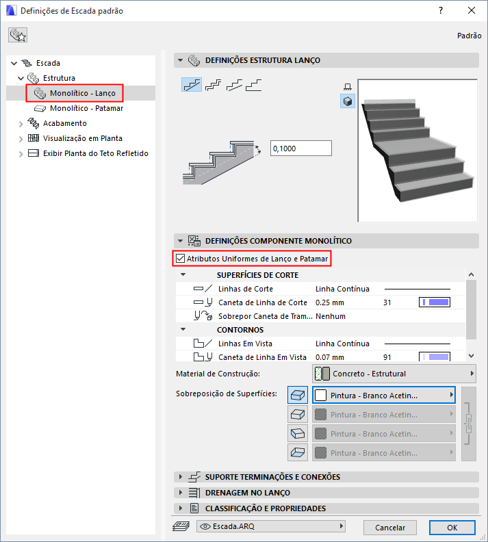Viewport: 488px width, 542px height.
Task: Click Caneta de Linha de Corte icon
Action: [x=203, y=302]
